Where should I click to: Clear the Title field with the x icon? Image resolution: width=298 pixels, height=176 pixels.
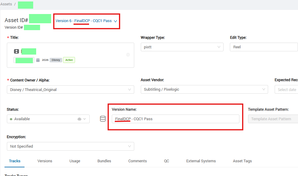(128, 55)
